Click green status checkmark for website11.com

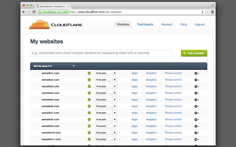[89, 139]
